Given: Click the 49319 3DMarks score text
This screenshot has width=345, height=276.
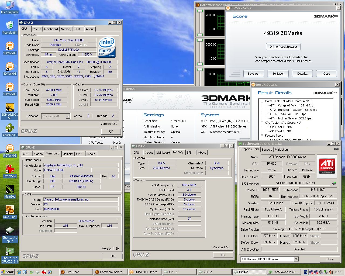Looking at the screenshot, I should pos(283,33).
